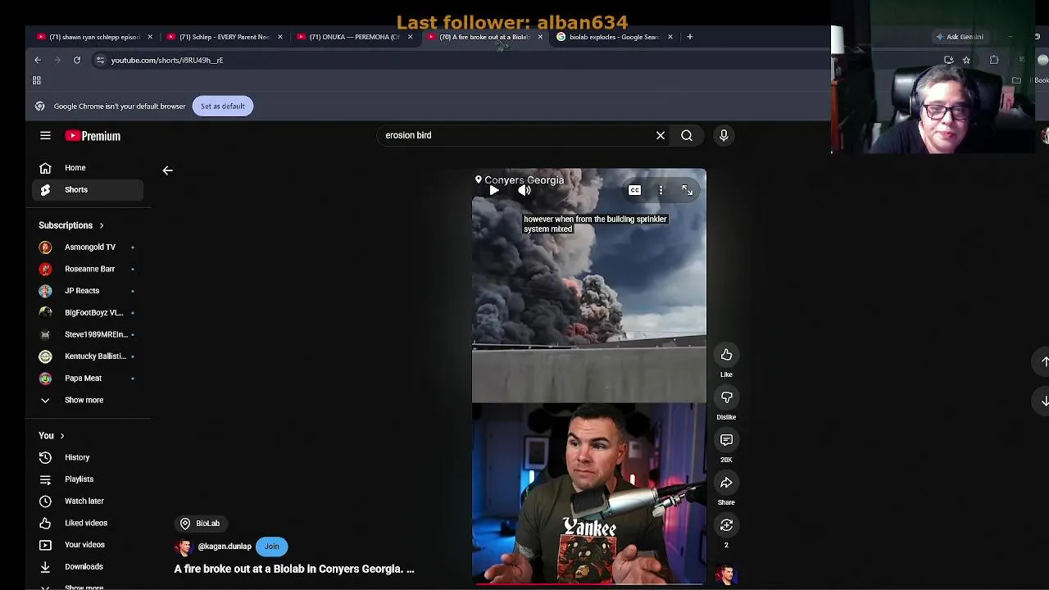The width and height of the screenshot is (1049, 590).
Task: Clear the search box with the X icon
Action: pyautogui.click(x=661, y=135)
